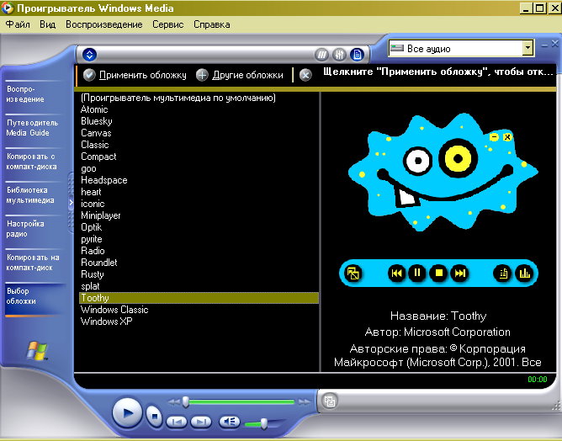Go to 'Воспроизведение' sidebar tab
Screen dimensions: 562x441
(34, 94)
